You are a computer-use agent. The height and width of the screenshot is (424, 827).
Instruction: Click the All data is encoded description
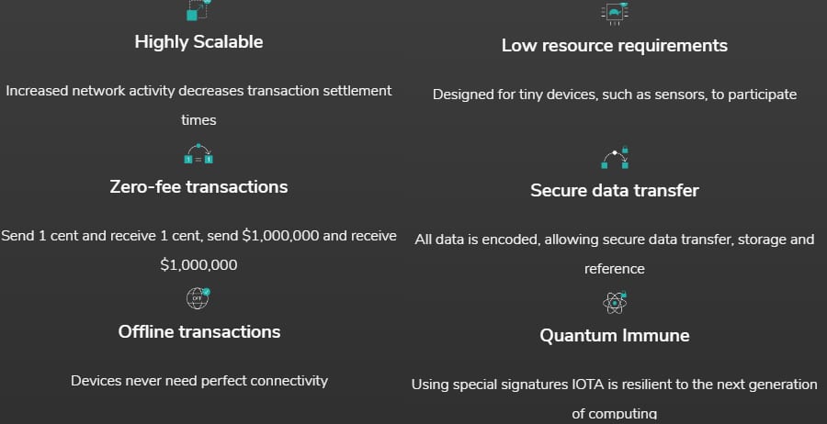coord(614,240)
